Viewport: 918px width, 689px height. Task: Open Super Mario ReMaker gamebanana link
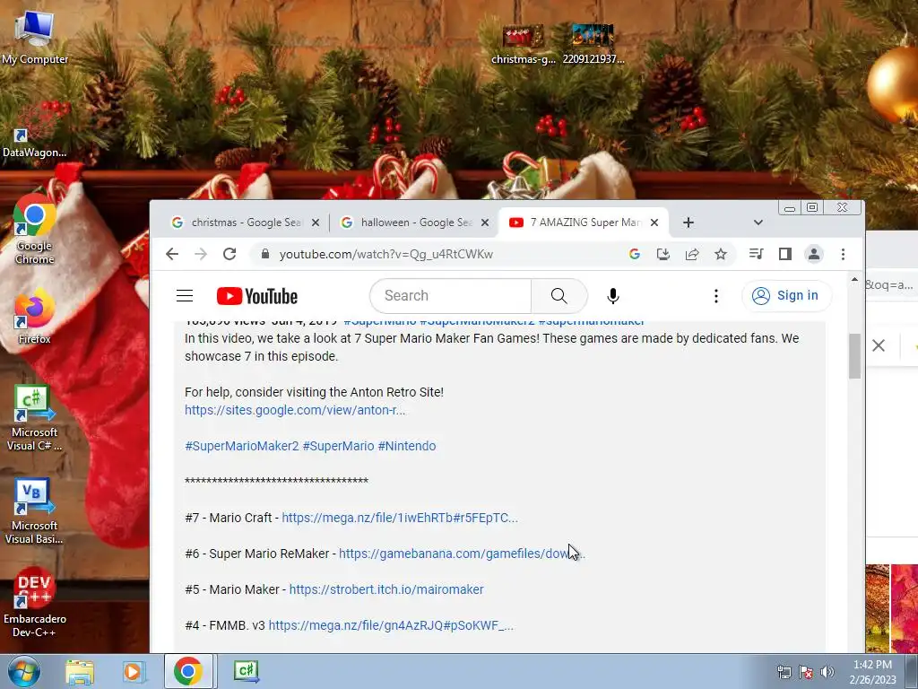click(462, 554)
